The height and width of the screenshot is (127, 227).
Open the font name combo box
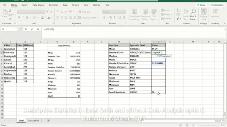27,12
